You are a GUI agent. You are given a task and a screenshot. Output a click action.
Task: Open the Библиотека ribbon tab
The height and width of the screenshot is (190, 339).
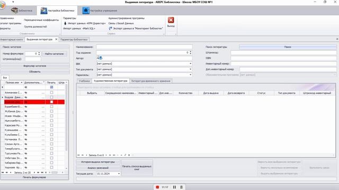pyautogui.click(x=22, y=11)
